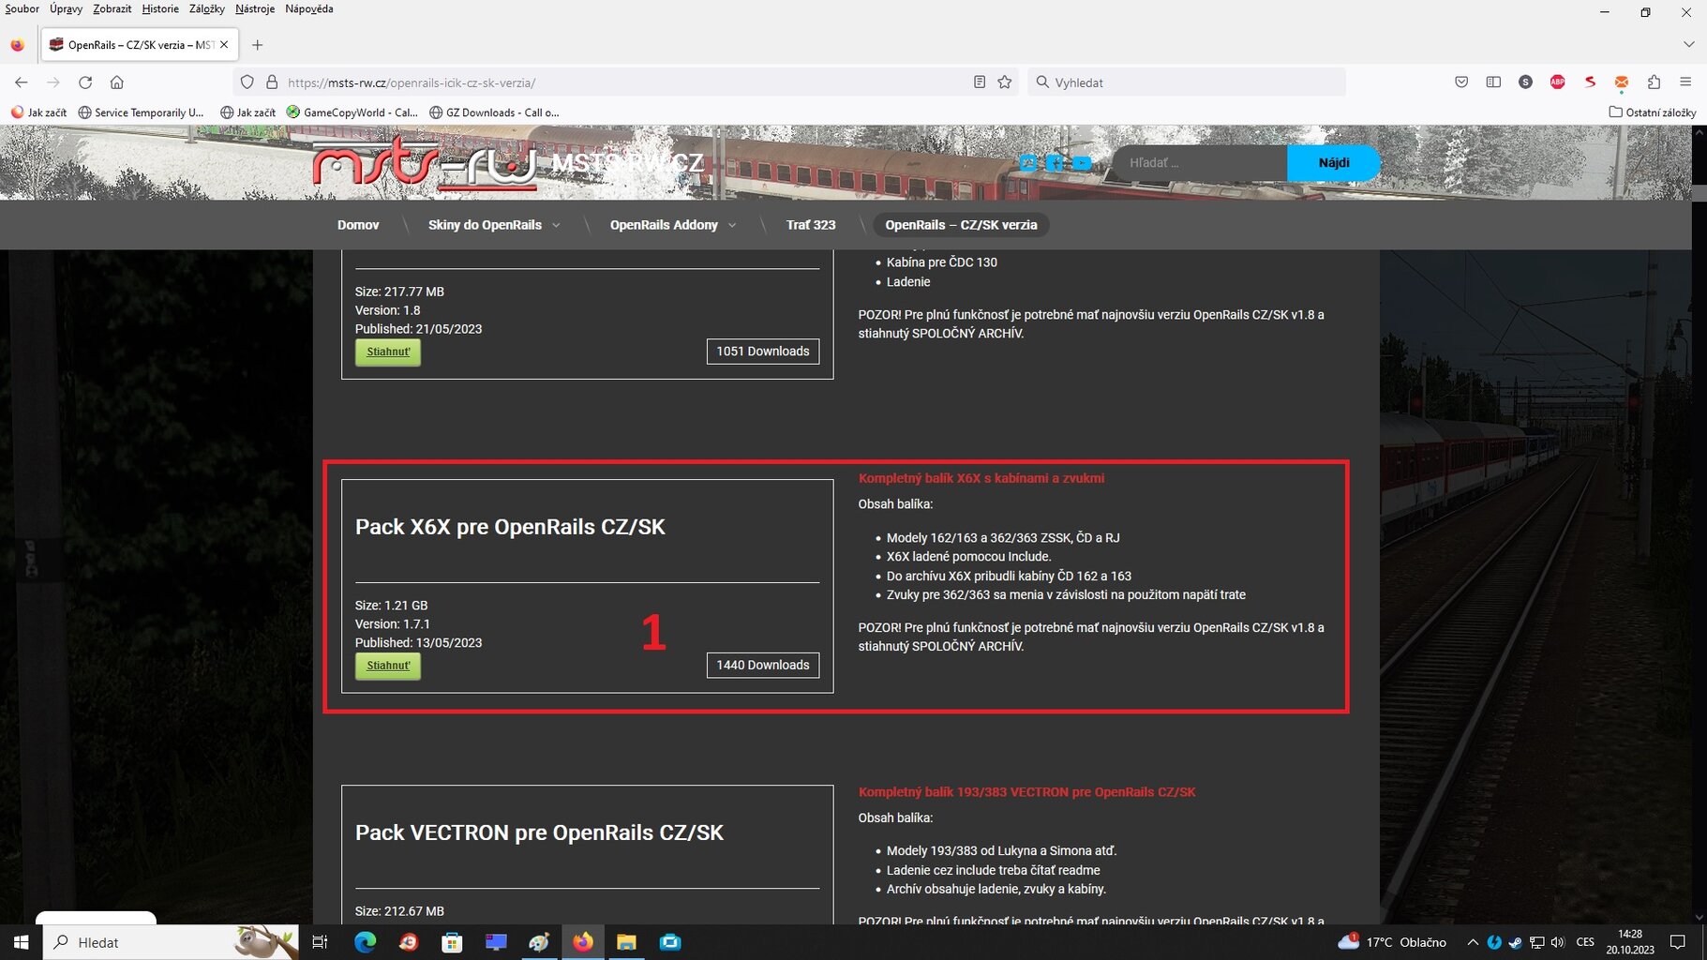
Task: Open the Trať 323 page
Action: point(811,225)
